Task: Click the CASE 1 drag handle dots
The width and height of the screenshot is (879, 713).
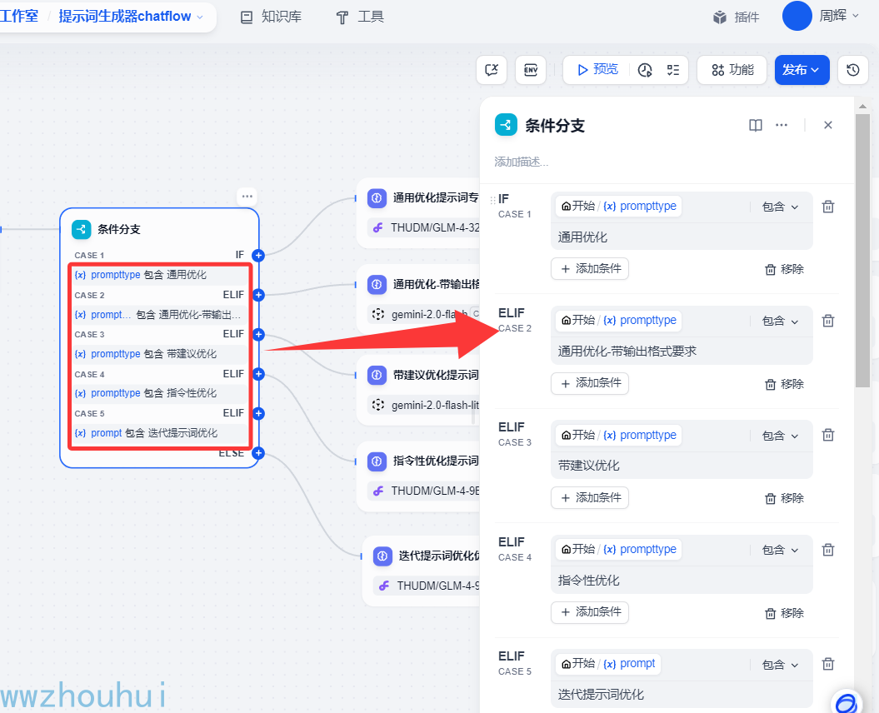Action: (492, 200)
